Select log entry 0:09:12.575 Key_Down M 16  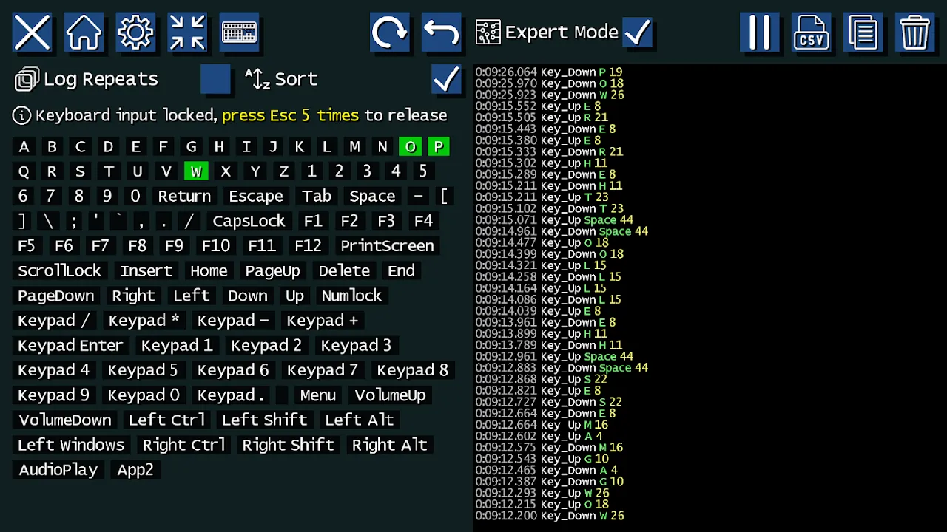[x=549, y=447]
